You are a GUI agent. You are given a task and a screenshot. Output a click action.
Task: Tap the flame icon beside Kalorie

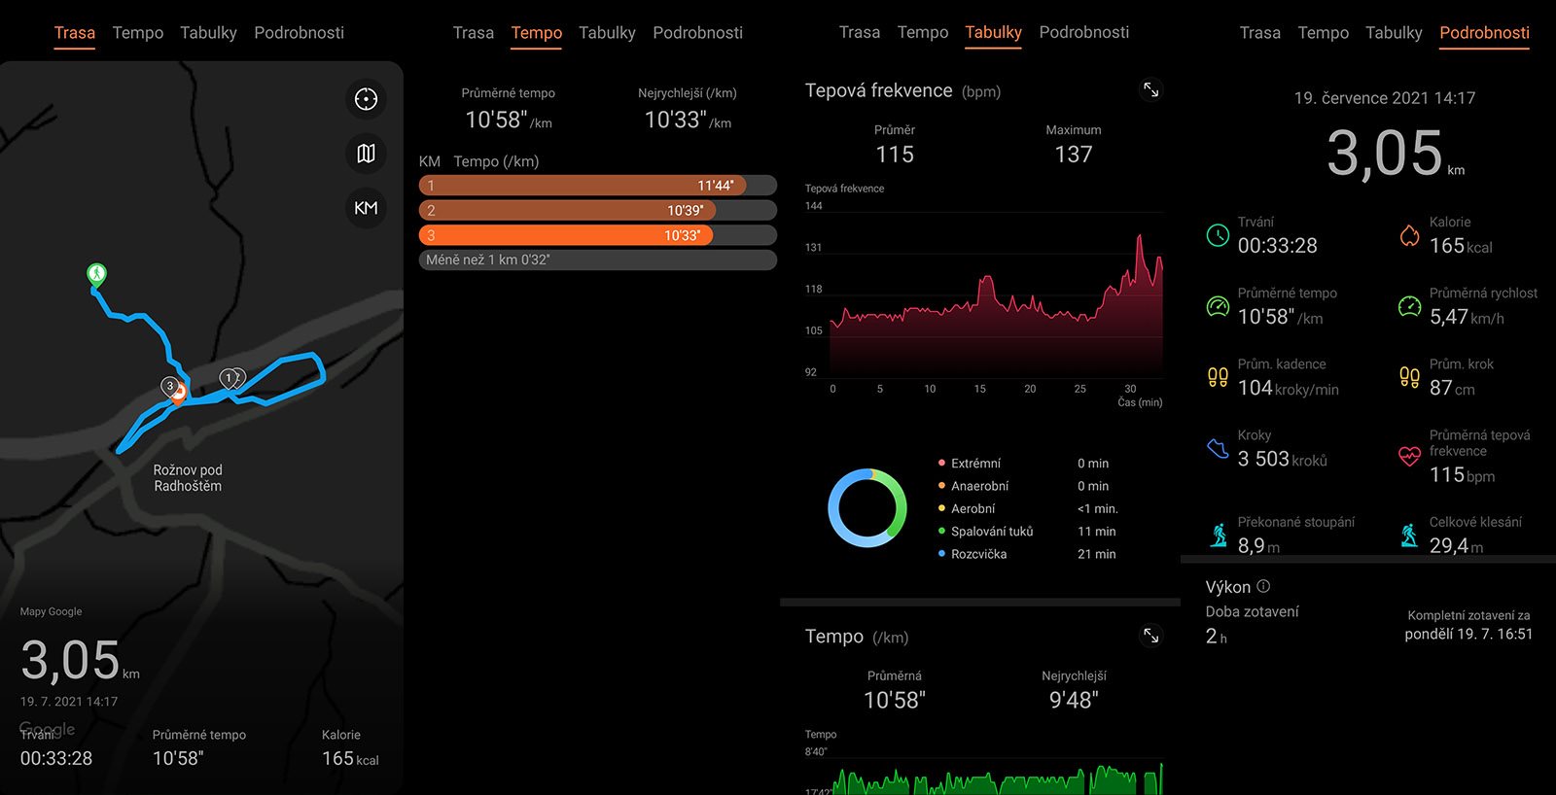[x=1409, y=235]
